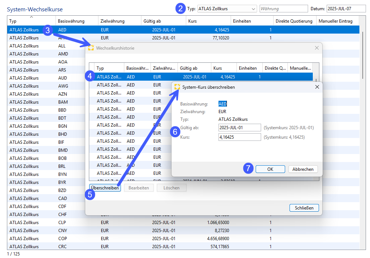This screenshot has height=258, width=370.
Task: Sort main table by Basiswährung column
Action: [77, 21]
